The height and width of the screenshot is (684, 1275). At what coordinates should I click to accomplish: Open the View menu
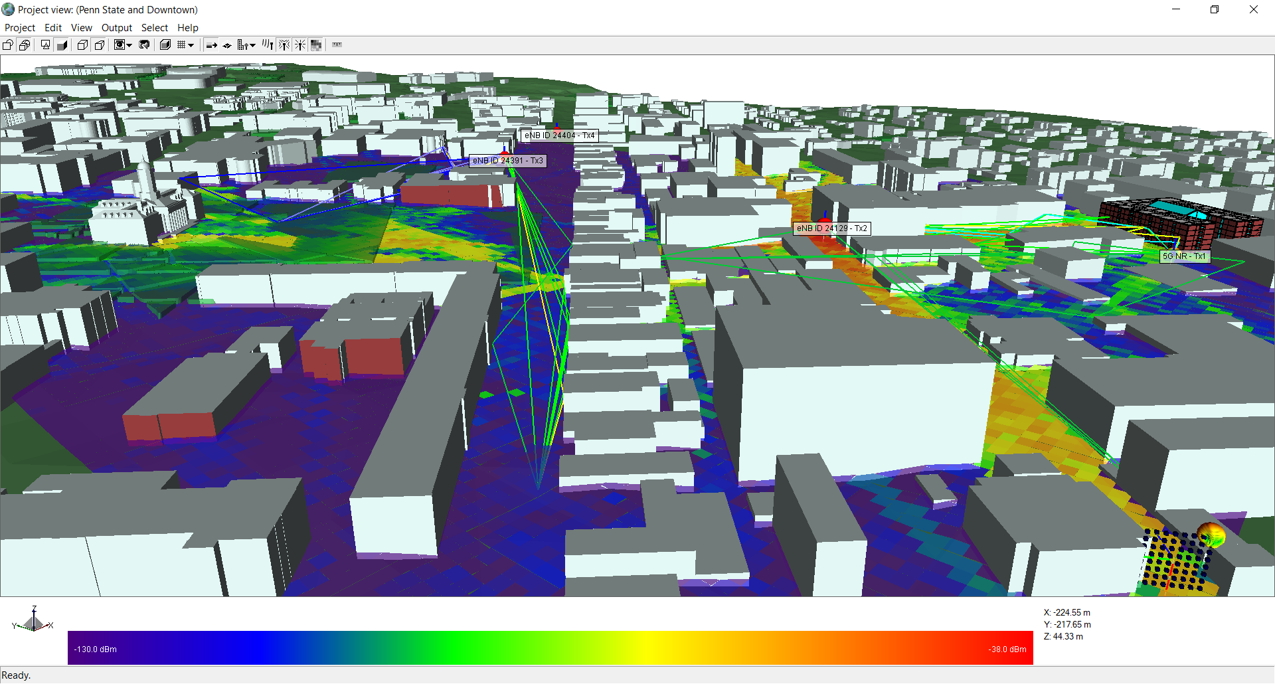(x=82, y=28)
